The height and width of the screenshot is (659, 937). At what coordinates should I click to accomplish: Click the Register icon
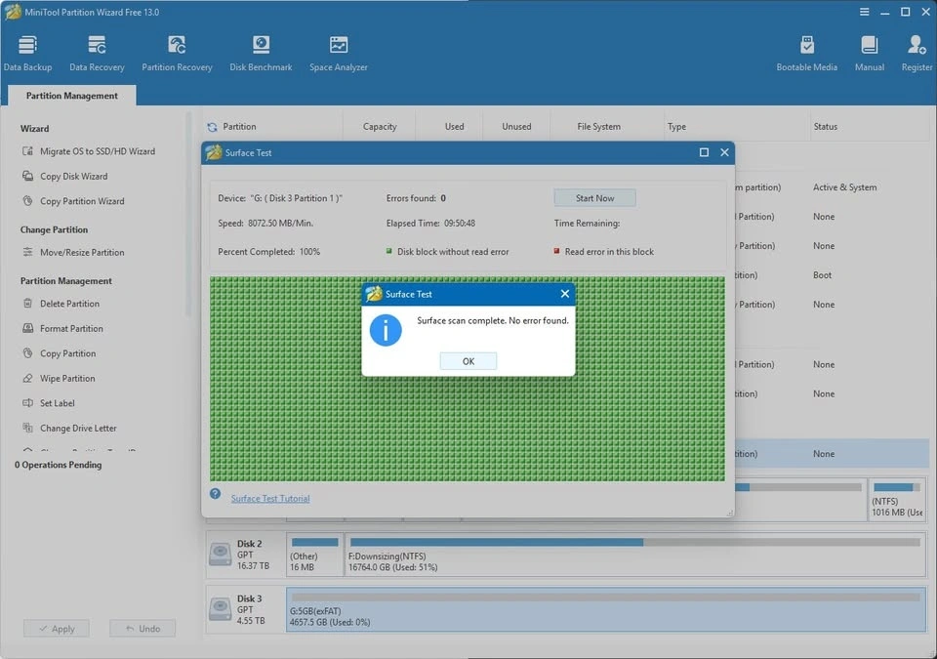point(917,54)
